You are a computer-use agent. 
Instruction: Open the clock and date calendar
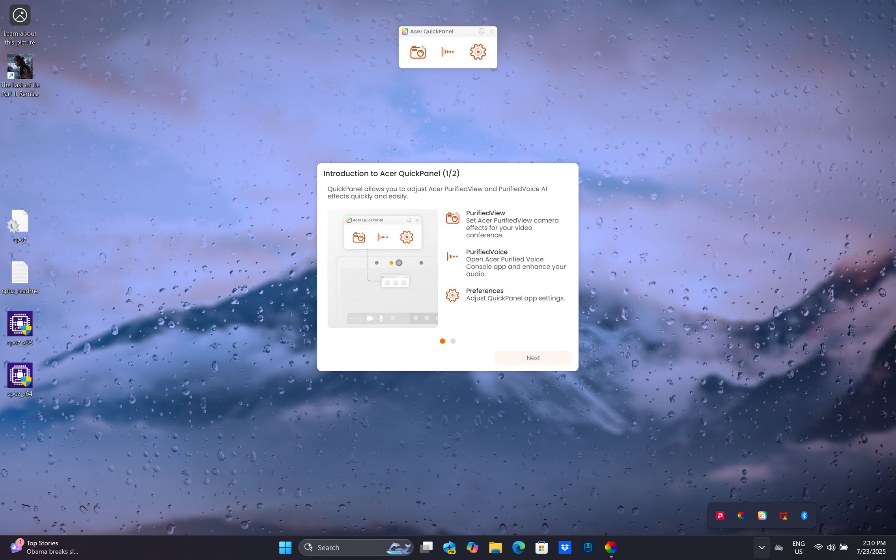click(x=871, y=547)
